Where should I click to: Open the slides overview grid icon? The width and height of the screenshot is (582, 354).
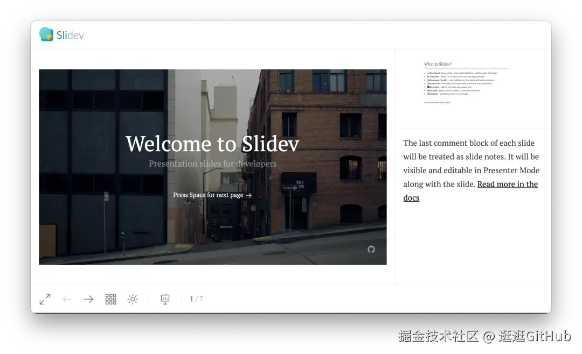[x=110, y=299]
